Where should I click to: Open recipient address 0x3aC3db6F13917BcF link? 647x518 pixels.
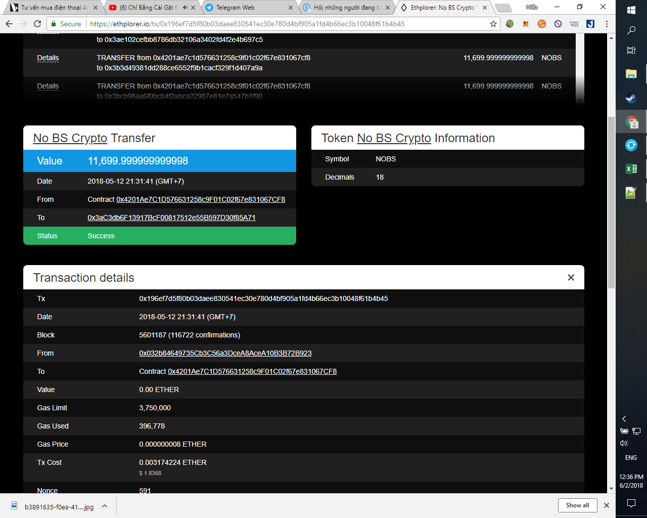click(x=171, y=218)
